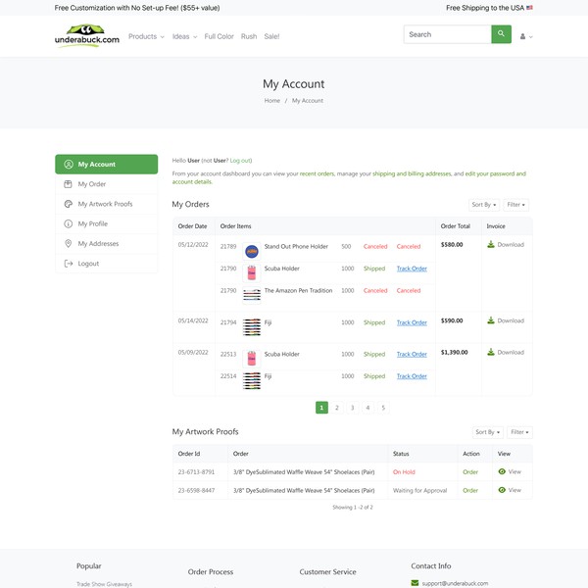Click into the Search input field
The image size is (588, 588).
(448, 34)
